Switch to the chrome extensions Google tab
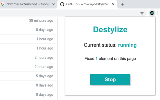 click(x=28, y=4)
